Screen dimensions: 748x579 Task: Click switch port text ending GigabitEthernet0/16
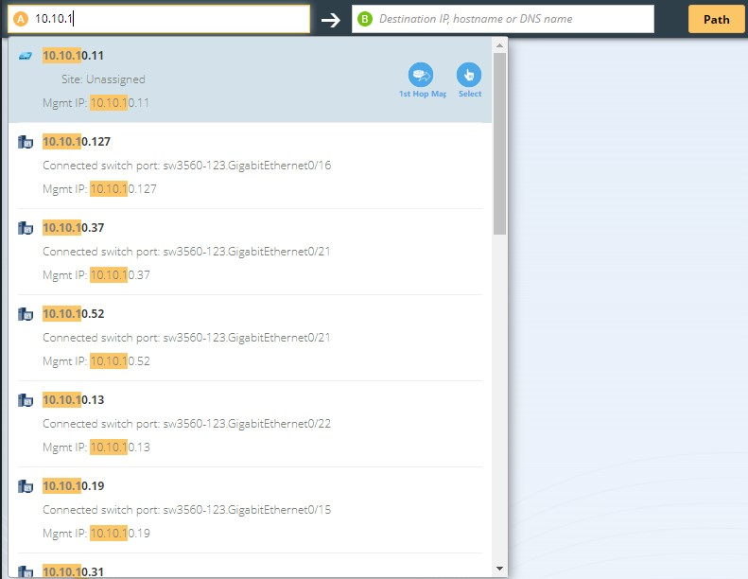coord(186,166)
